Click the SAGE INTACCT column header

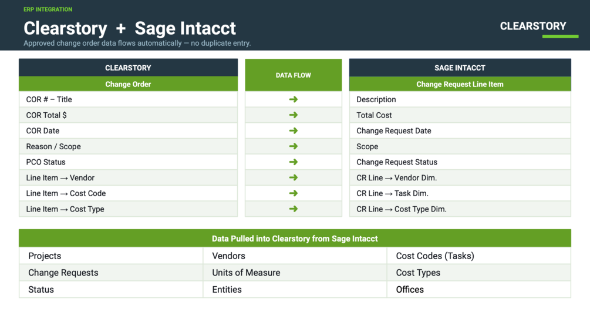click(x=460, y=68)
